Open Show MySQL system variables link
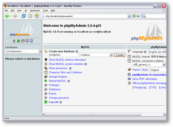This screenshot has width=173, height=127. coord(66,64)
